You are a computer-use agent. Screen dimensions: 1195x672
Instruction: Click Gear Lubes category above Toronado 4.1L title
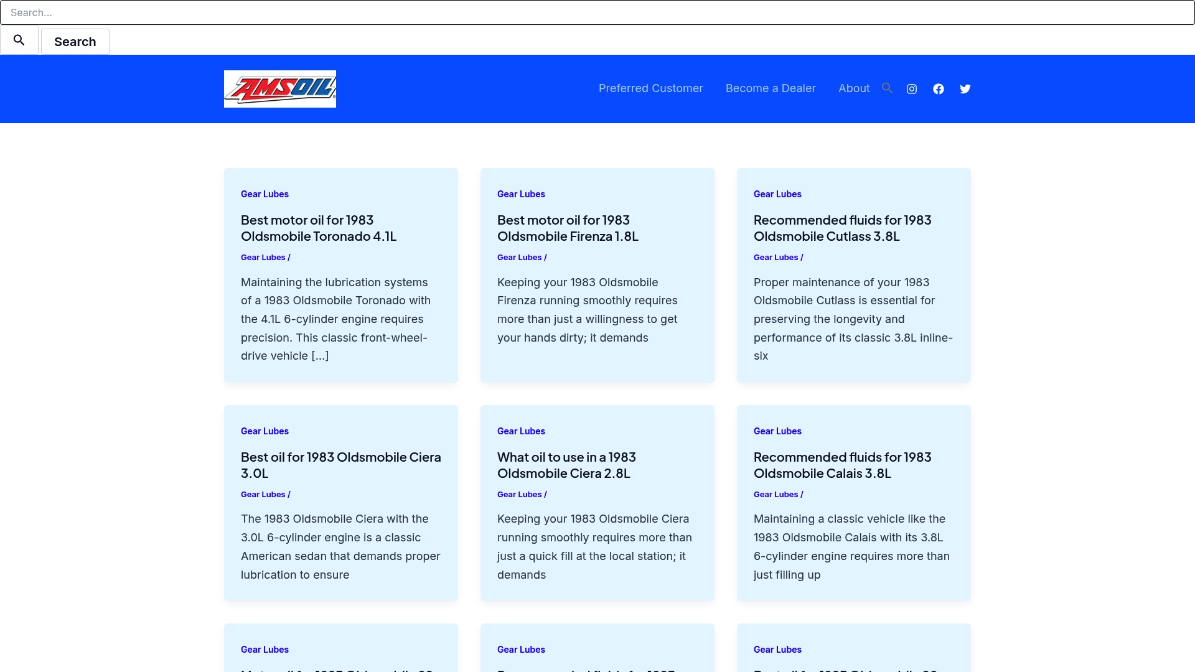pos(265,194)
